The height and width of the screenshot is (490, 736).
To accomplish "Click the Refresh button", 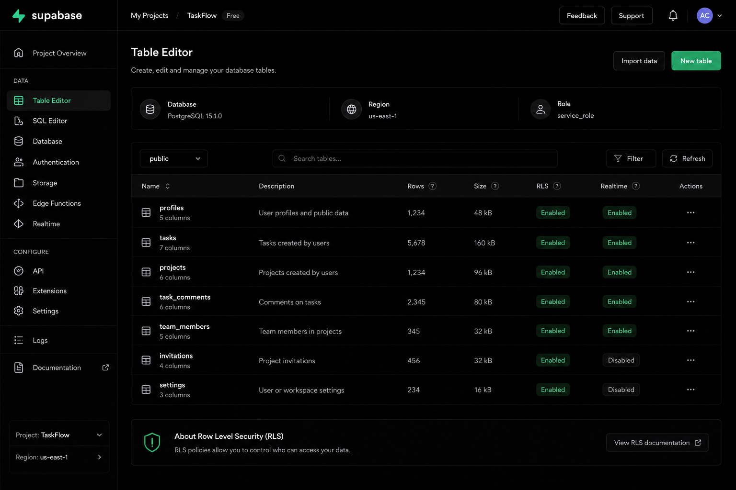I will point(687,158).
